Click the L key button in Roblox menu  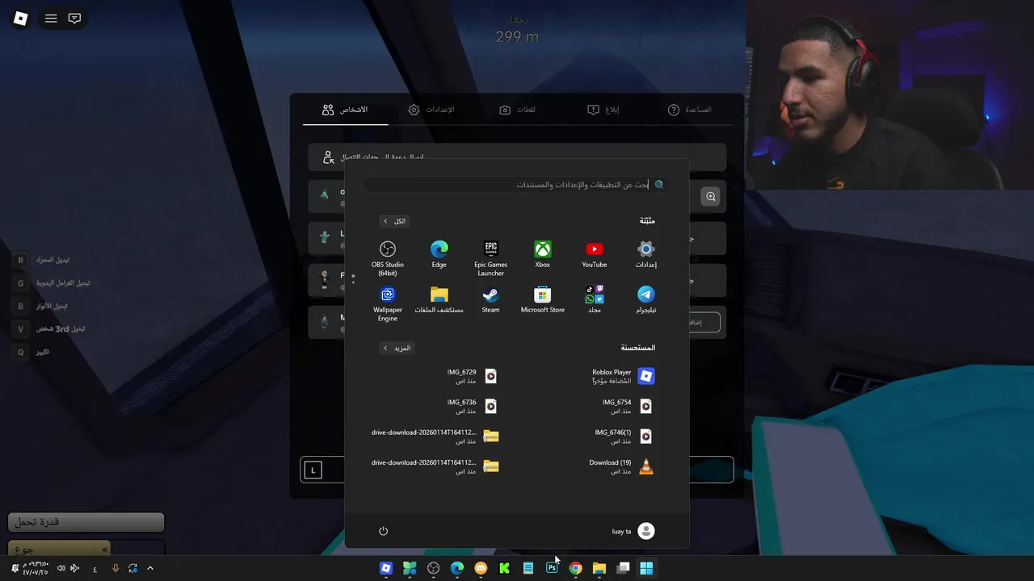click(313, 470)
